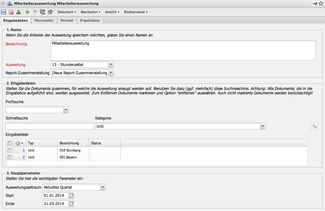This screenshot has height=211, width=325.
Task: Click the download icon with green arrow
Action: coord(19,12)
